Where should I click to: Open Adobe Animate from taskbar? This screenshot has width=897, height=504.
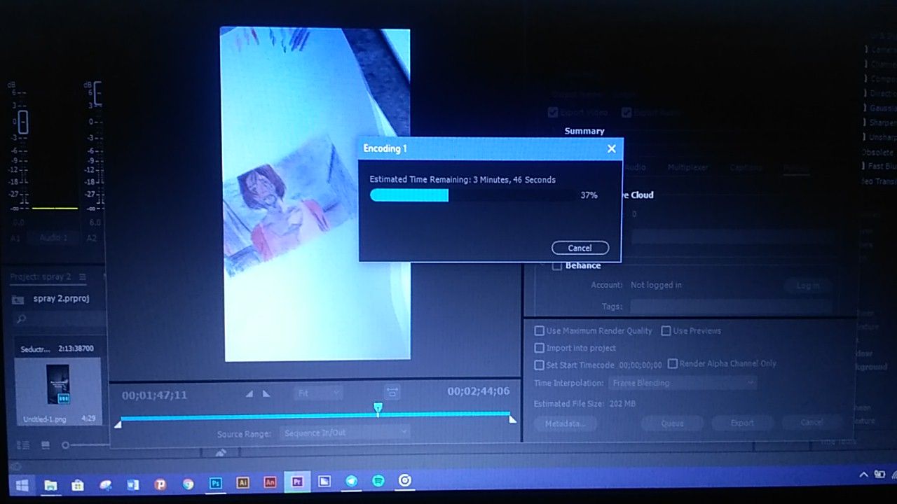coord(270,482)
